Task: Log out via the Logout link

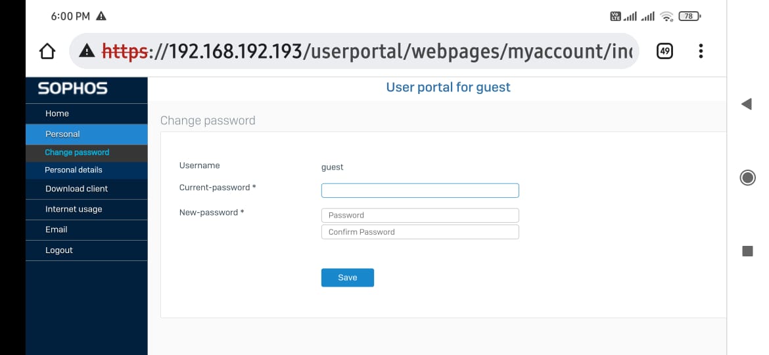Action: click(59, 250)
